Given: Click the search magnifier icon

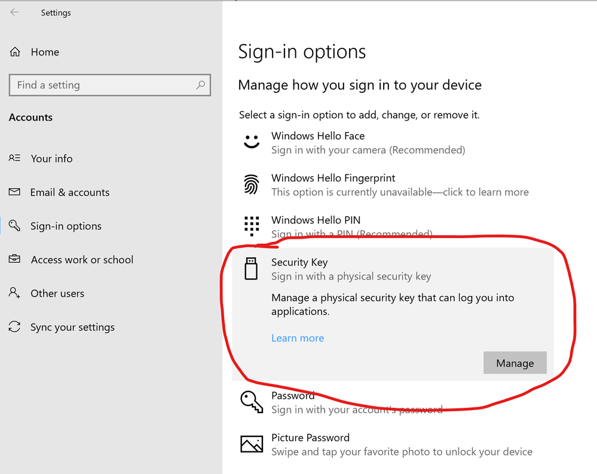Looking at the screenshot, I should click(201, 85).
